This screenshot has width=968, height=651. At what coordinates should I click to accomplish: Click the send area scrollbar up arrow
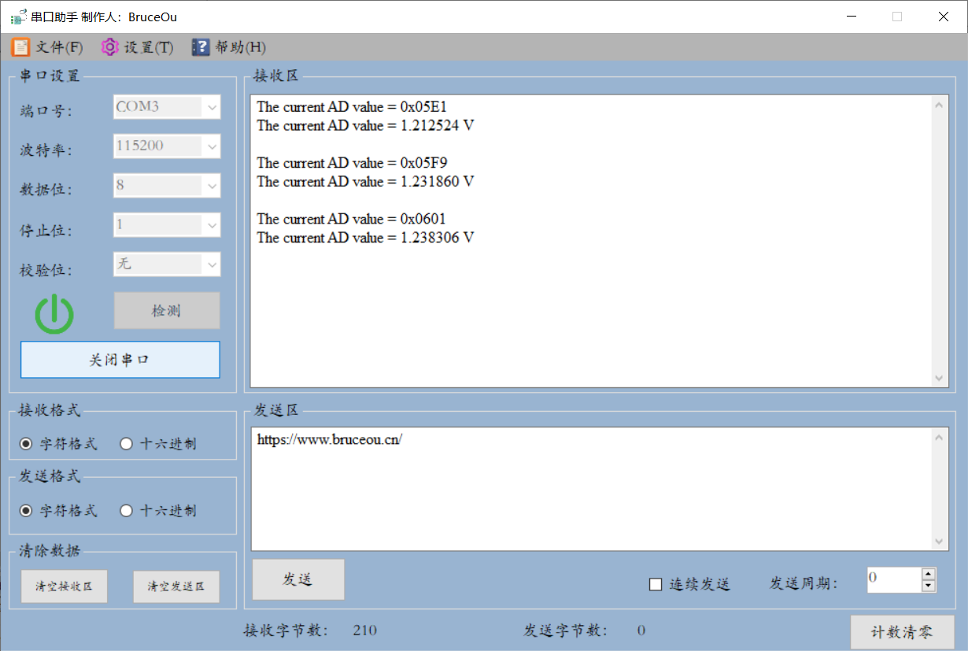tap(940, 437)
